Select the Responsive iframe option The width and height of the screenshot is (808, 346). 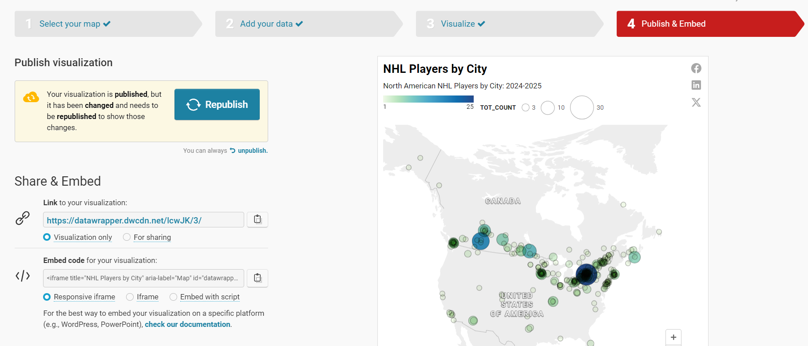point(47,297)
